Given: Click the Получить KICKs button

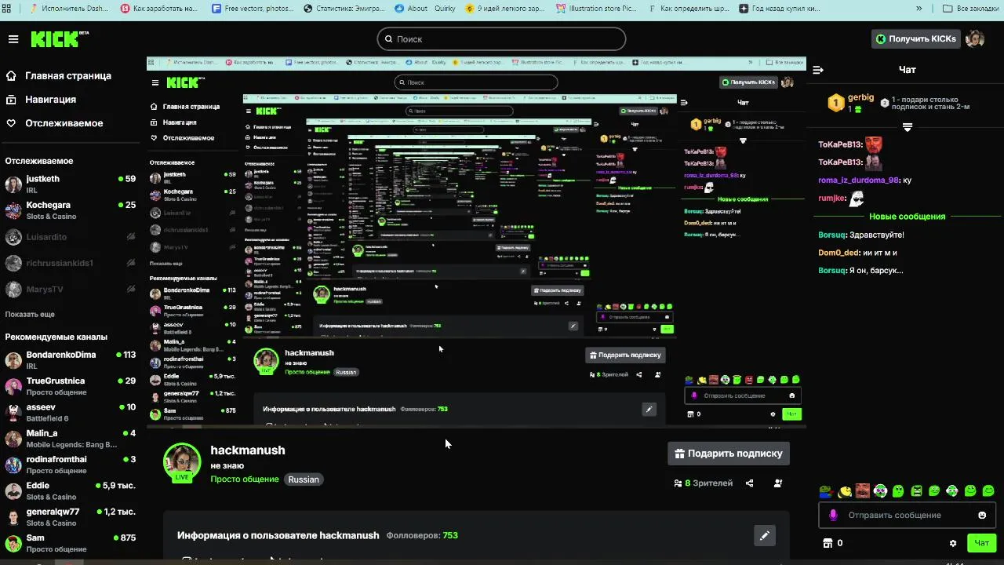Looking at the screenshot, I should 915,39.
